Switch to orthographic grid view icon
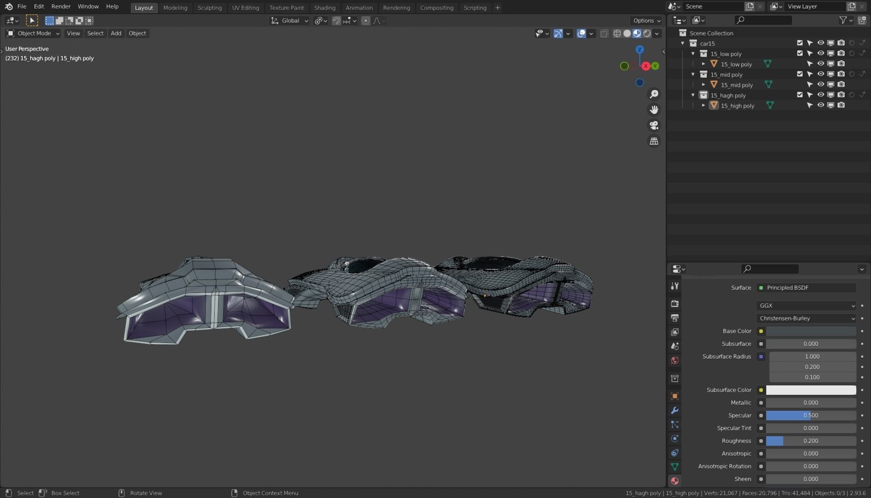871x498 pixels. tap(654, 141)
